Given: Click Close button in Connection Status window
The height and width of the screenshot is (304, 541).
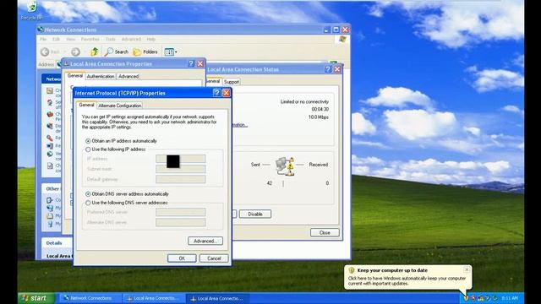Looking at the screenshot, I should click(x=325, y=233).
